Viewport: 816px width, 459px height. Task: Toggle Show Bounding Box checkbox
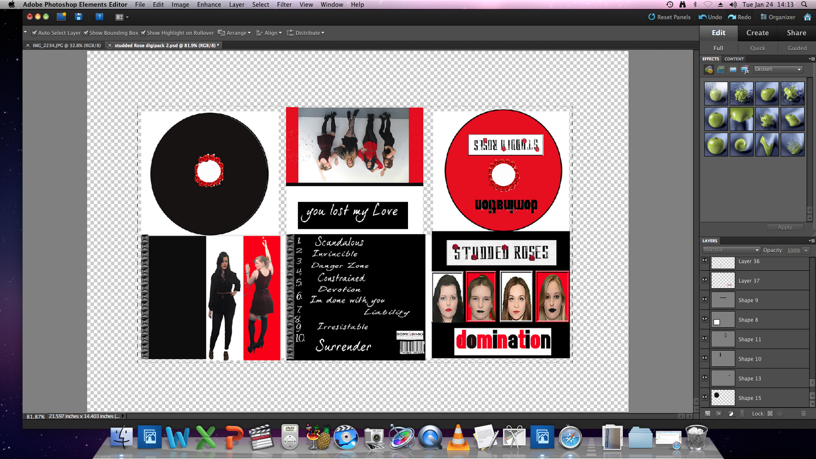pyautogui.click(x=86, y=33)
